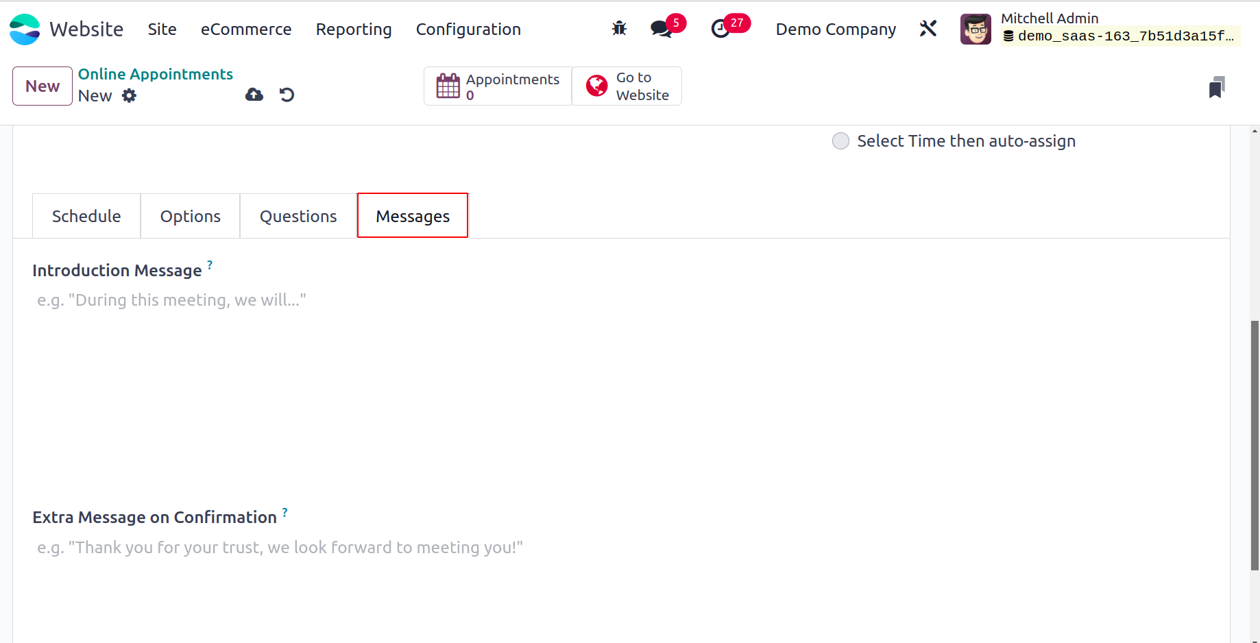
Task: Click the bookmark icon at the right
Action: pyautogui.click(x=1217, y=87)
